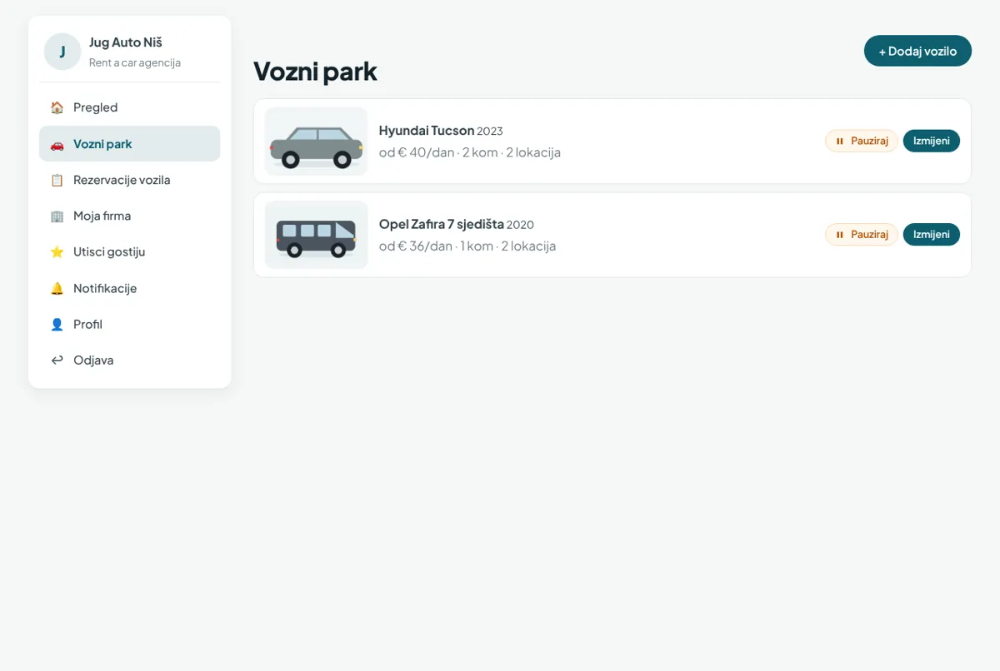
Task: Click the person icon beside Profil
Action: pos(57,324)
